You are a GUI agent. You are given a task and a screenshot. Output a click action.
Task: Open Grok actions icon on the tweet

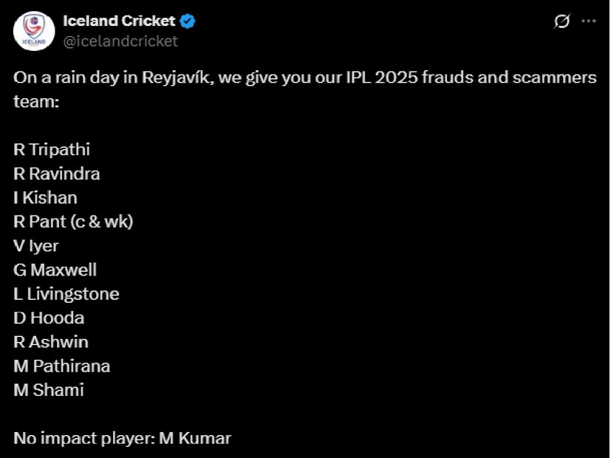(561, 22)
